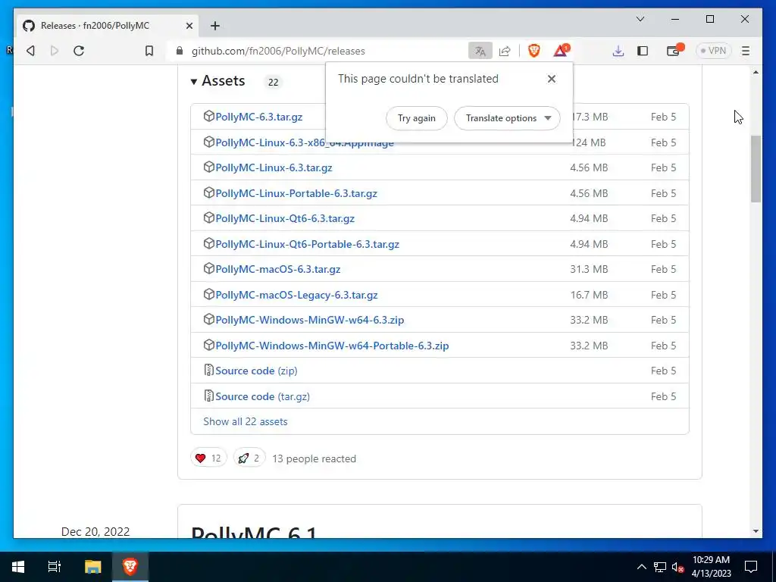The width and height of the screenshot is (776, 582).
Task: Click the Dec 20, 2022 date
Action: point(95,531)
